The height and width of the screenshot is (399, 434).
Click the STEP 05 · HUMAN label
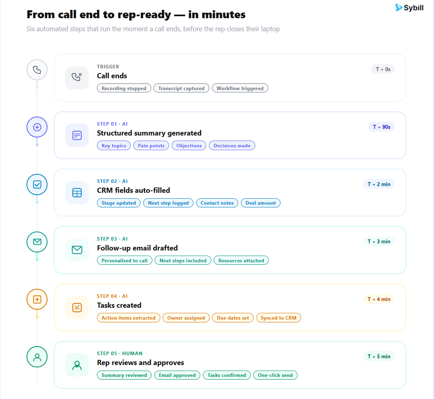(120, 354)
